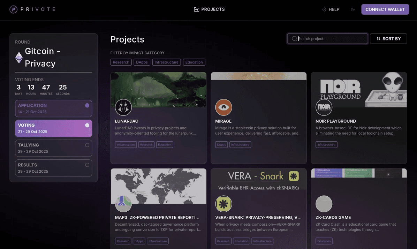
Task: Select the Tallying phase radio indicator
Action: [87, 145]
